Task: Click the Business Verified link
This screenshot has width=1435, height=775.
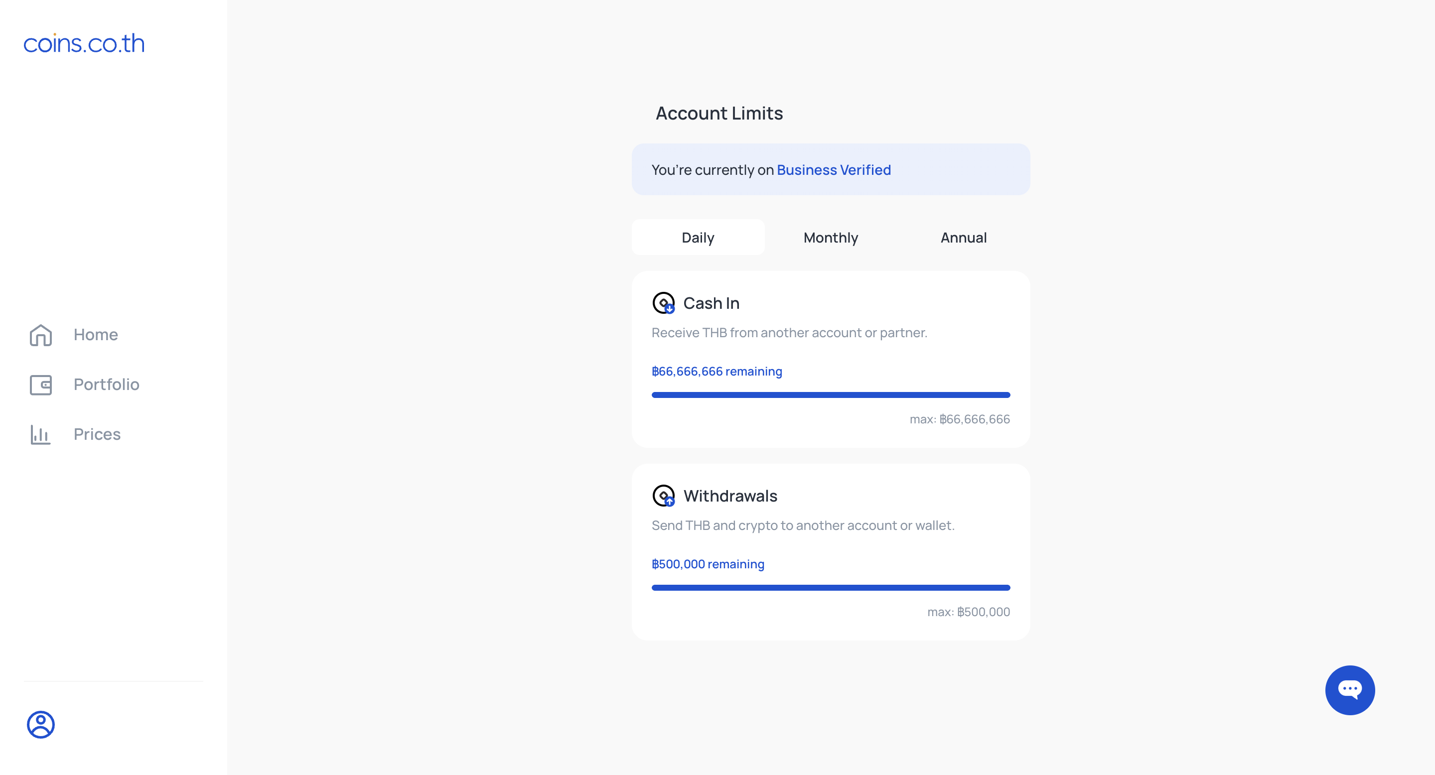Action: point(834,170)
